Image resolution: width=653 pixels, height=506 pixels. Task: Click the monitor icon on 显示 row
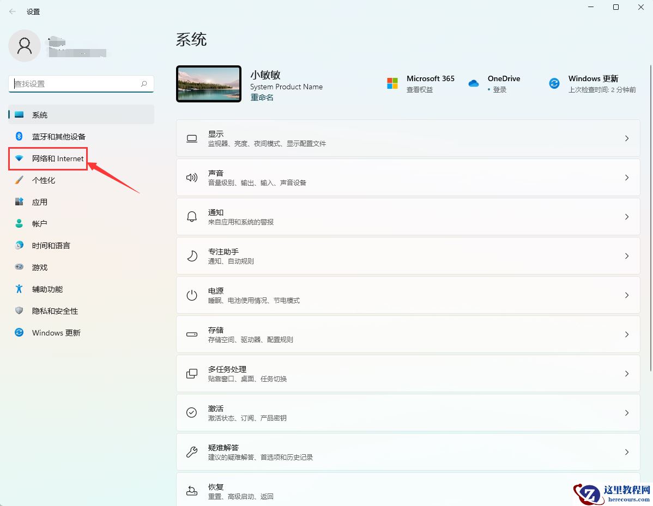click(x=191, y=138)
